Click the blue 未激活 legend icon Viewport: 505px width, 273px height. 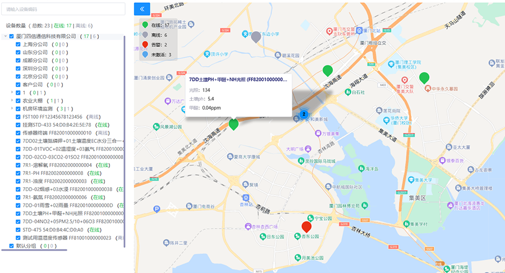(x=145, y=55)
